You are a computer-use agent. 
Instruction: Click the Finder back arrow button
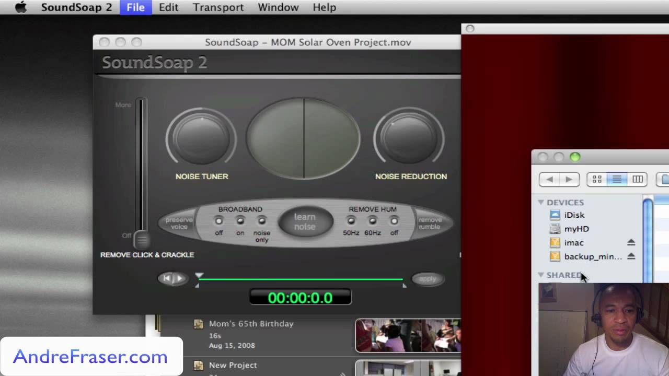click(549, 179)
